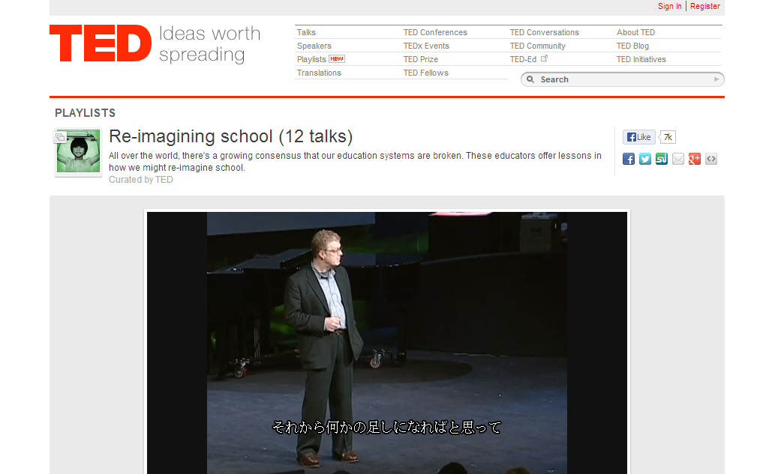Open About TED link
This screenshot has width=784, height=474.
(635, 32)
